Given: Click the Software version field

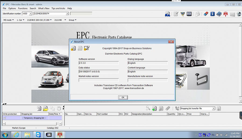Looking at the screenshot, I should (x=99, y=63).
